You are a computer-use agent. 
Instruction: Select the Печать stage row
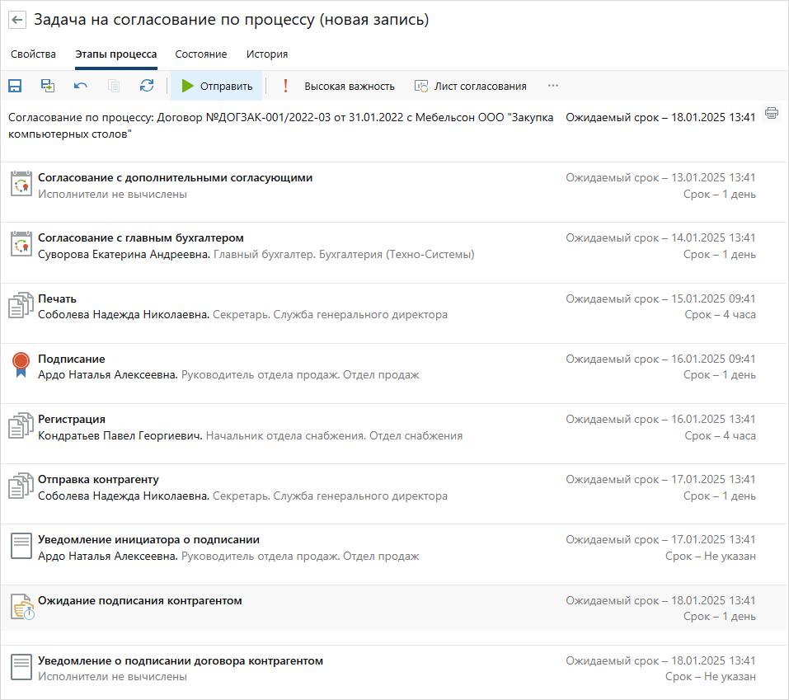(58, 298)
